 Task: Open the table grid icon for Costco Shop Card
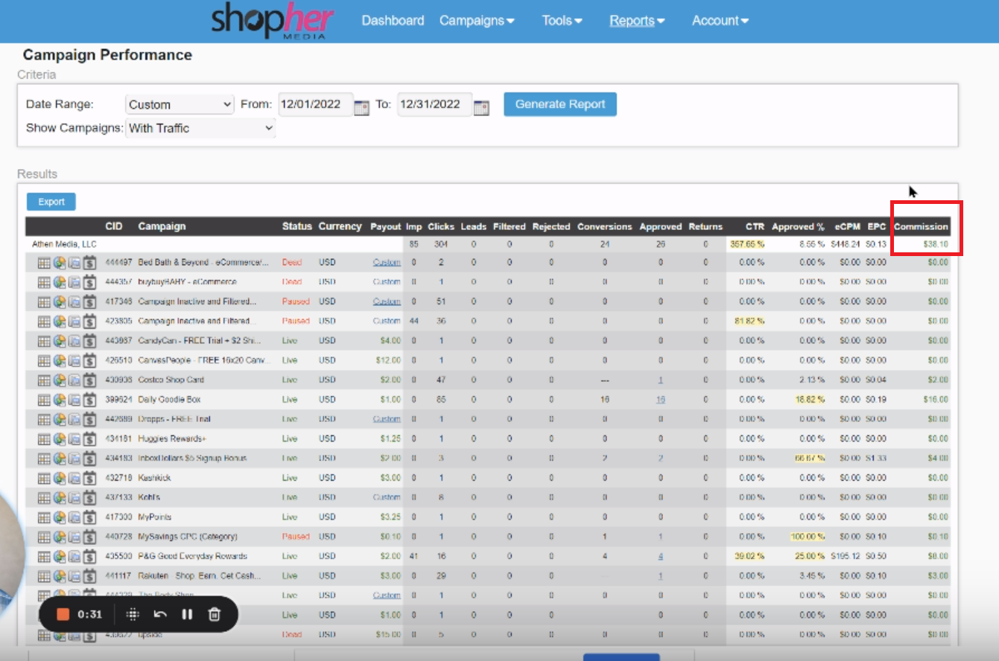click(44, 380)
